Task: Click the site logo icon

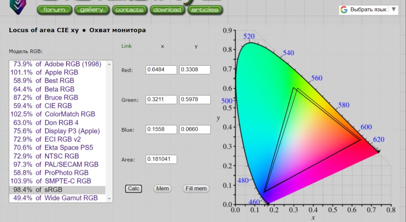Action: click(17, 7)
